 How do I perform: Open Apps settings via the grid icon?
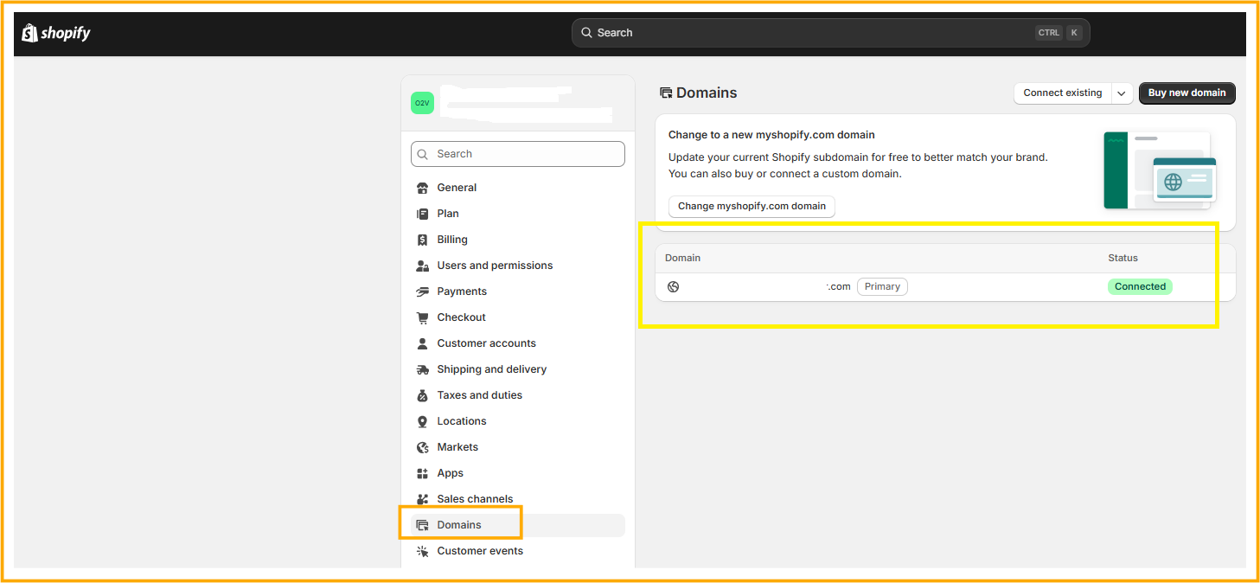tap(422, 472)
